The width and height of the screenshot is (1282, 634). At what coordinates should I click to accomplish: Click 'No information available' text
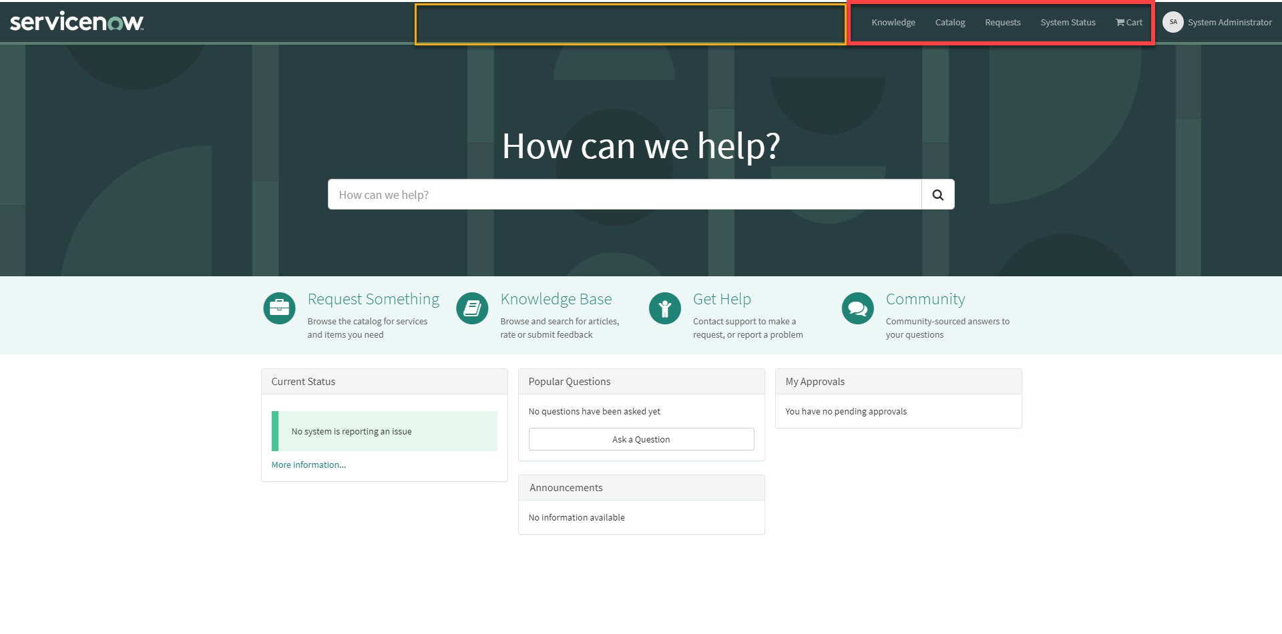coord(577,518)
